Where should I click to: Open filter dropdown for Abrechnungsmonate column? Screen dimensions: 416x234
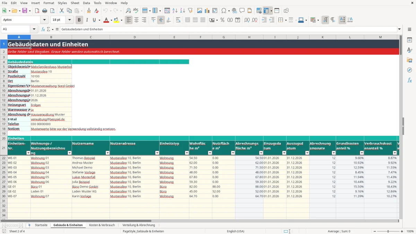tap(333, 153)
